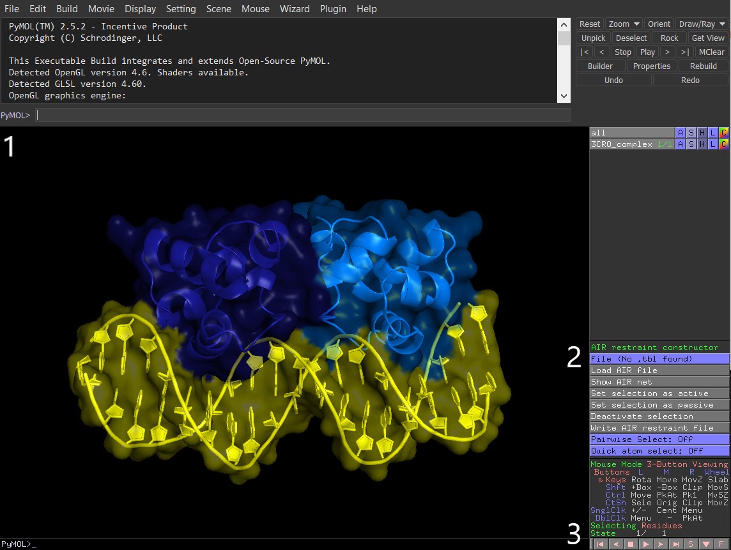Toggle Pairwise Select: Off
This screenshot has height=550, width=731.
tap(659, 439)
